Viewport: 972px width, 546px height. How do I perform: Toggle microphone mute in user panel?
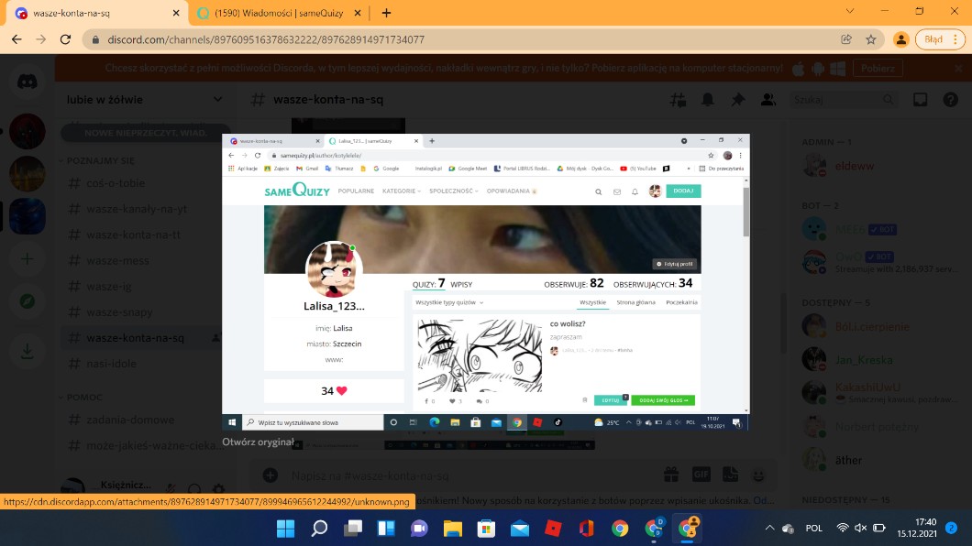170,490
